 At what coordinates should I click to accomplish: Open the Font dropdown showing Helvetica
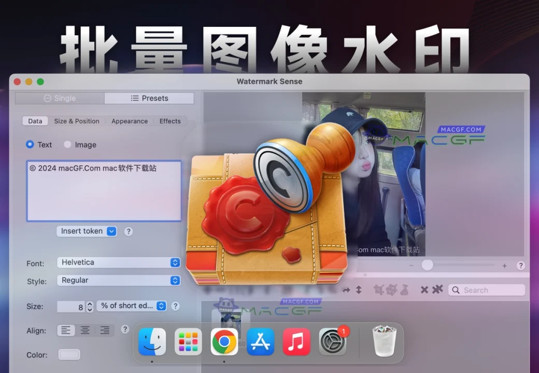pos(119,263)
